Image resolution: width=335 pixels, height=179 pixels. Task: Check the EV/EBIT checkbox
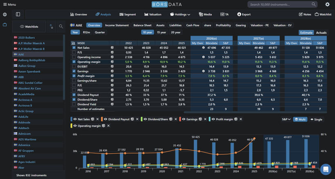(x=74, y=66)
